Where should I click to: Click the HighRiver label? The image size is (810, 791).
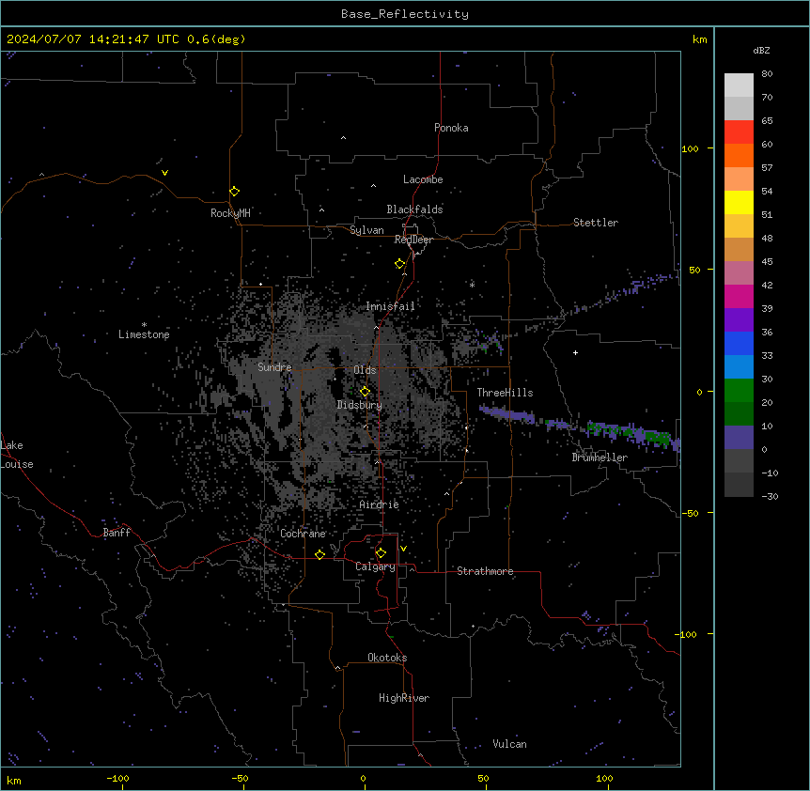tap(404, 698)
